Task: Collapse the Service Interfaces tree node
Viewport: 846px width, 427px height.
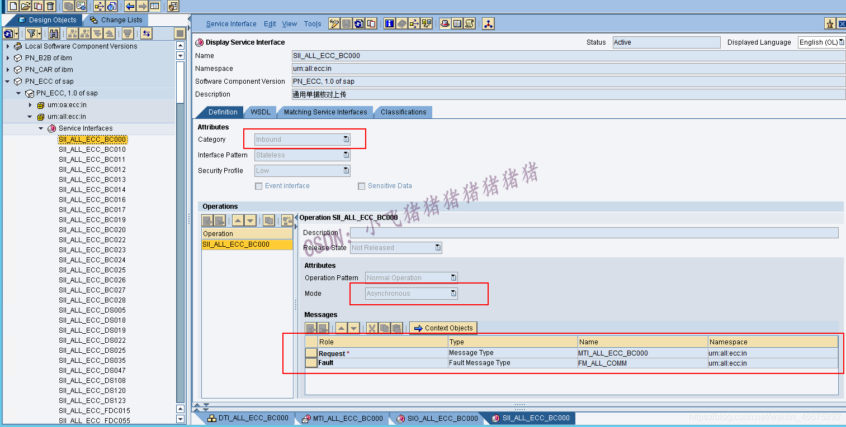Action: coord(41,128)
